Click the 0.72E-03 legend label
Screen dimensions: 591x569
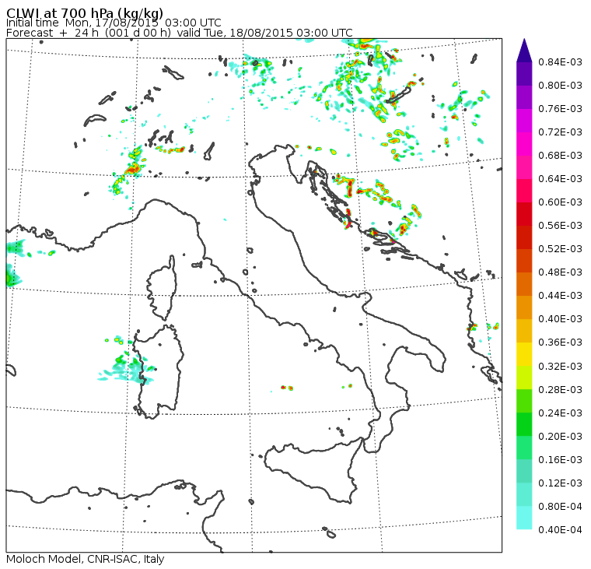pos(560,132)
